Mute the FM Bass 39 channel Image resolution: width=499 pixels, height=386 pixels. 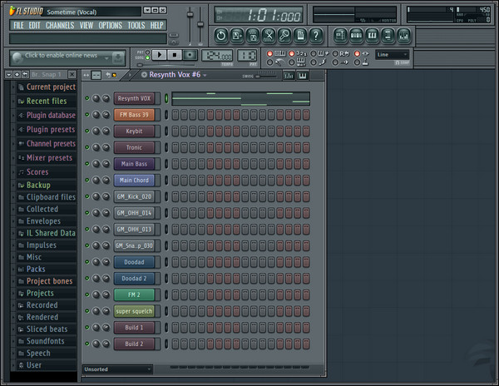[87, 115]
